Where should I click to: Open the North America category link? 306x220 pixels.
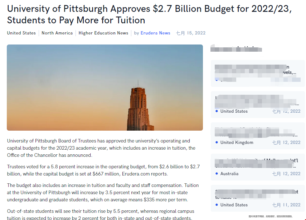pyautogui.click(x=57, y=33)
